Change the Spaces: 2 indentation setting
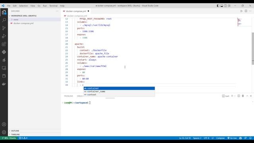254x143 pixels. (197, 138)
